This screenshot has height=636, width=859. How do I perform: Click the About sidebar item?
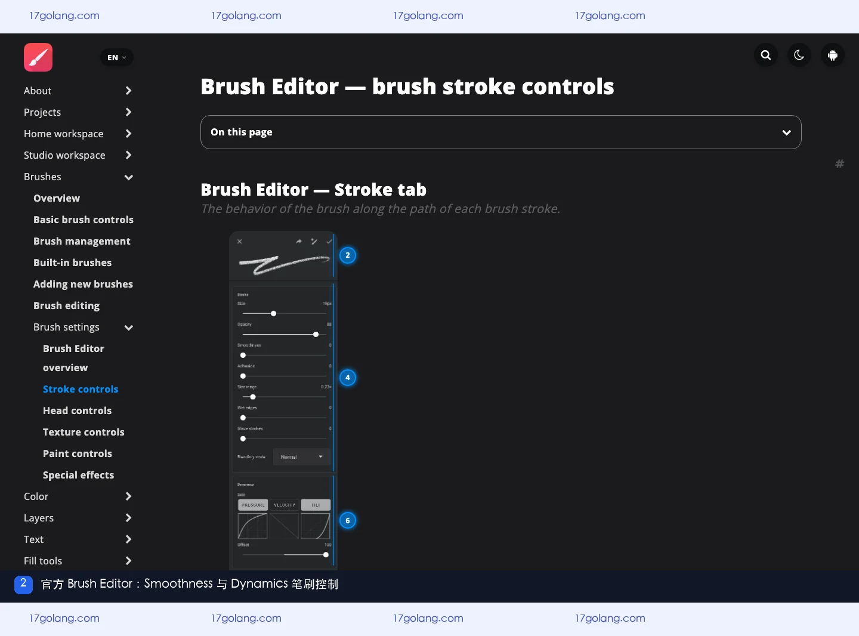click(38, 91)
